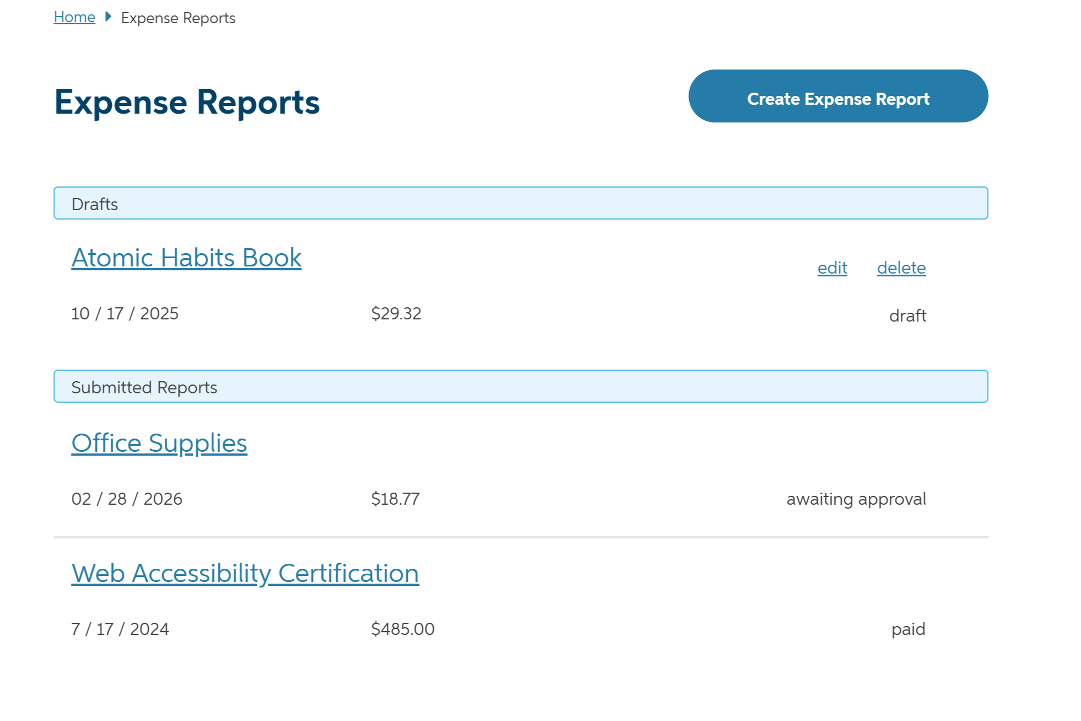Click the $18.77 amount for Office Supplies
The image size is (1081, 721).
pos(395,499)
